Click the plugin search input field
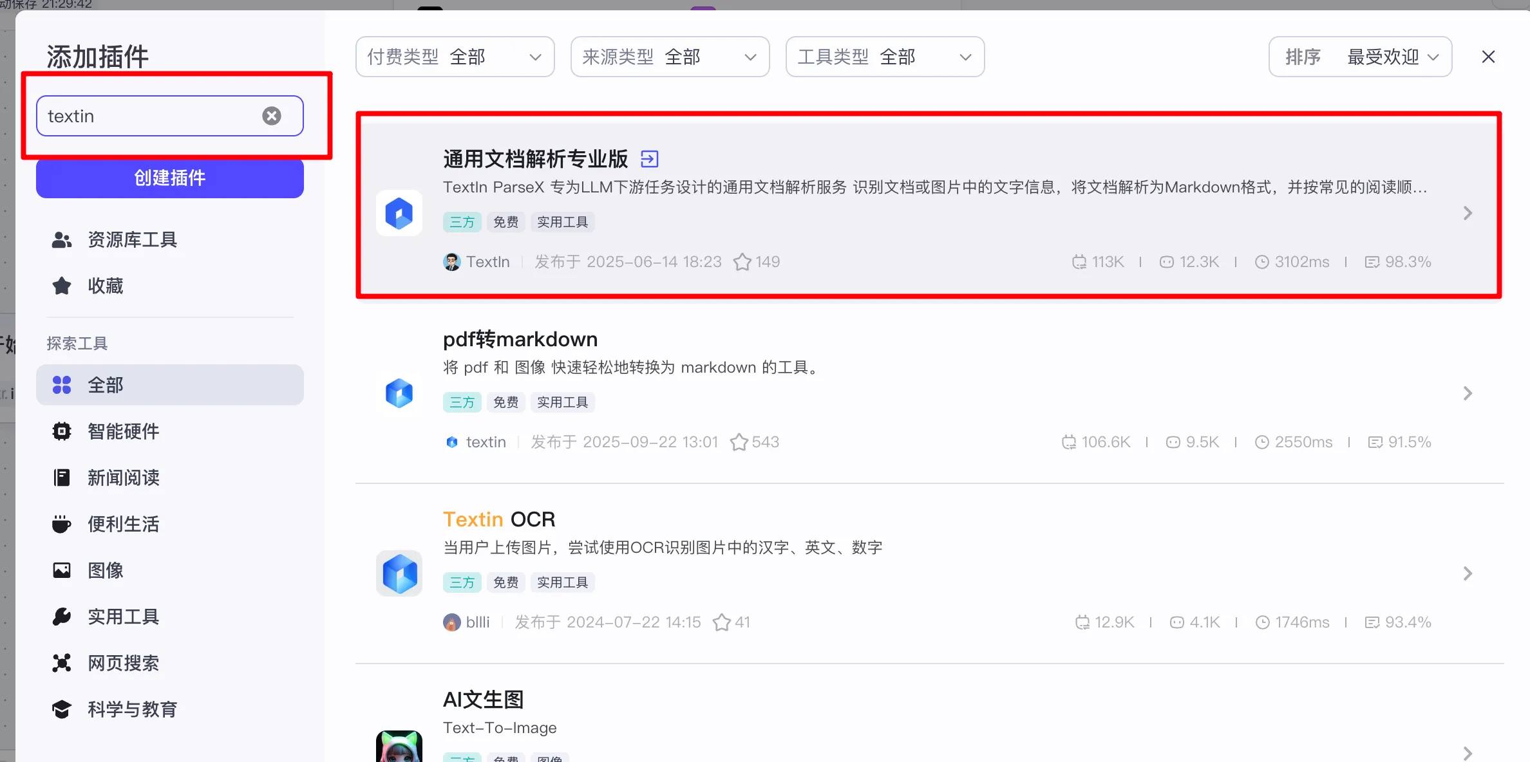 [x=170, y=116]
